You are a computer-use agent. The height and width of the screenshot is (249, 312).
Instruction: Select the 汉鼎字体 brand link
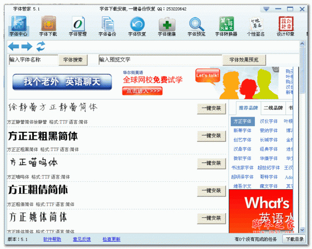click(242, 149)
